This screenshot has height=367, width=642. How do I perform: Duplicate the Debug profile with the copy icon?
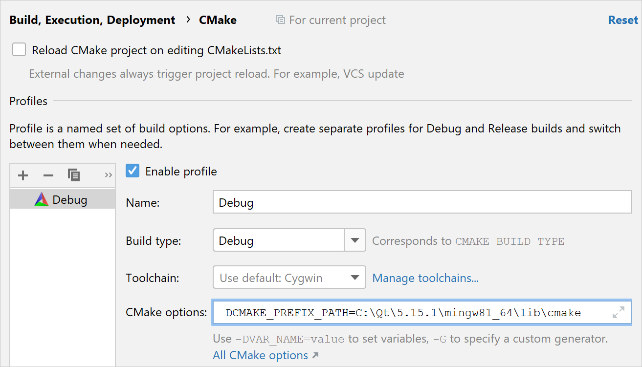pos(74,175)
